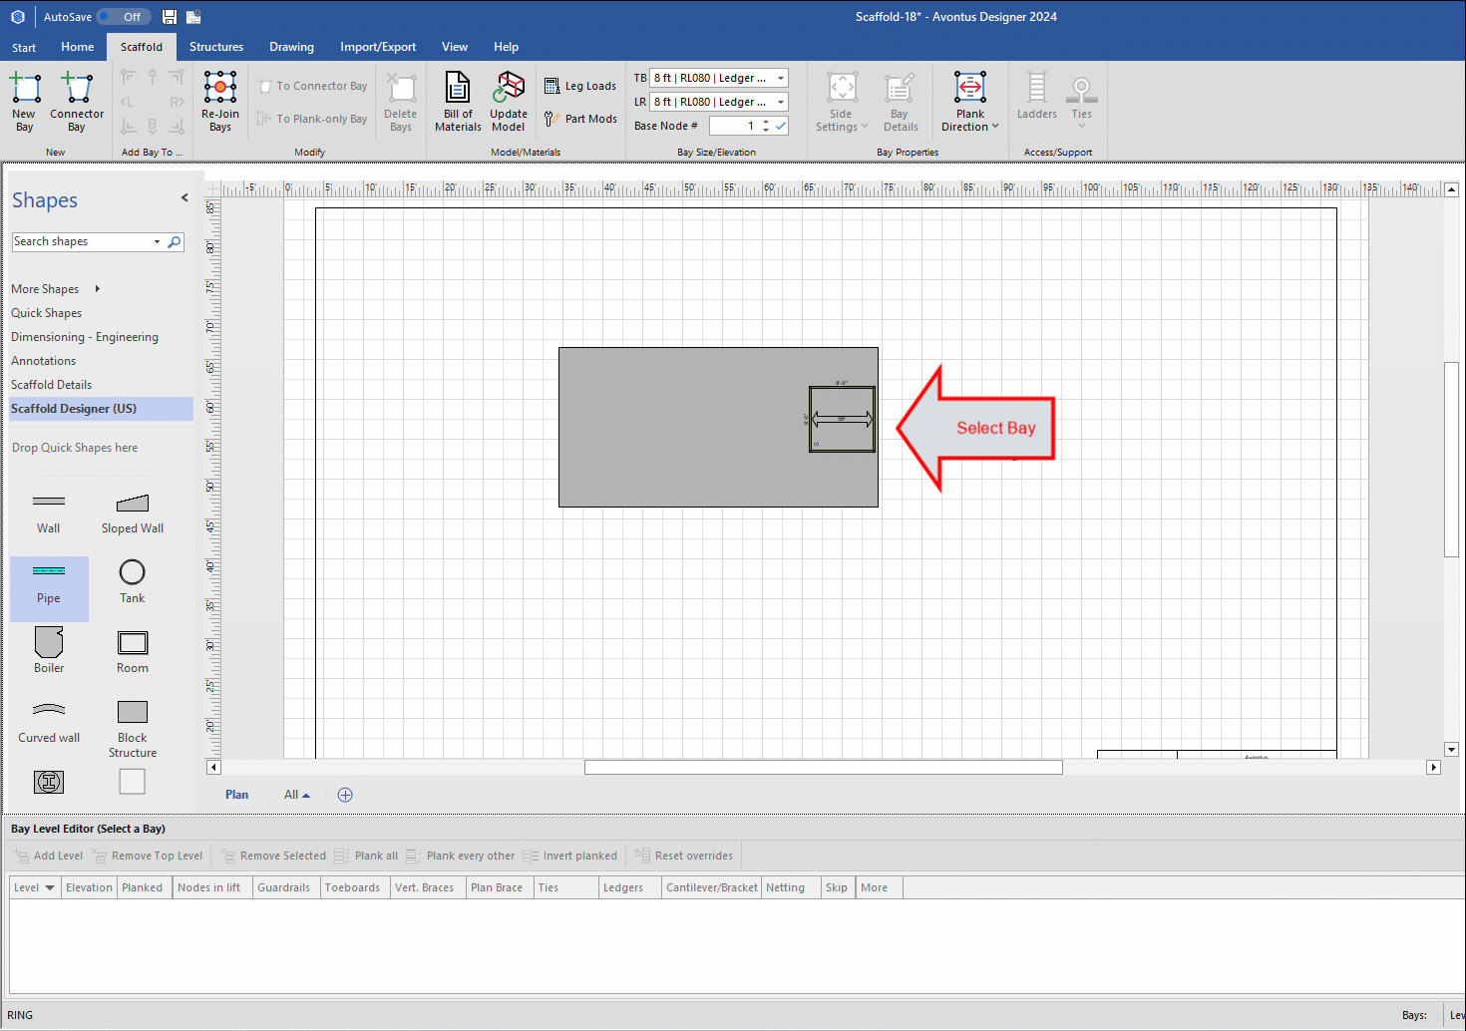Select the Boiler shape
This screenshot has width=1466, height=1031.
tap(49, 643)
